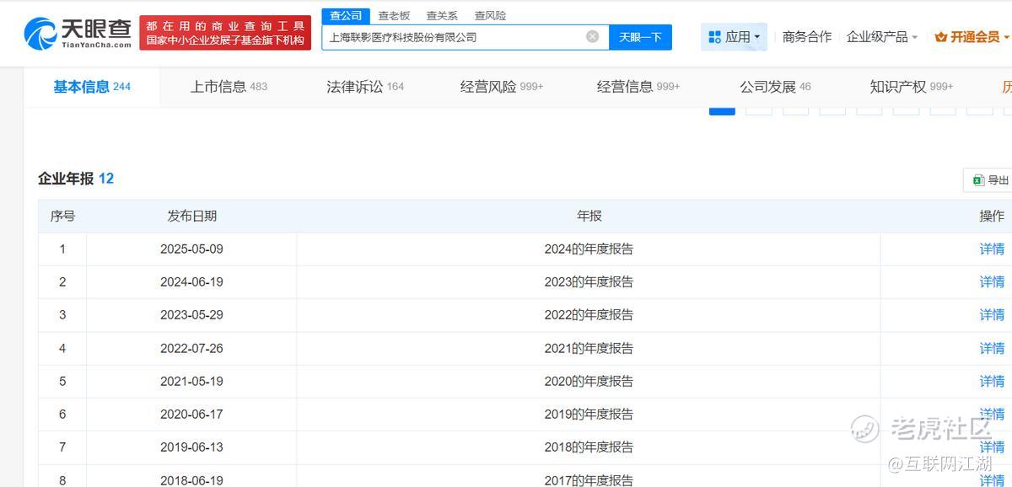Open 详情 for 2020的年度报告
This screenshot has width=1012, height=487.
pos(992,381)
